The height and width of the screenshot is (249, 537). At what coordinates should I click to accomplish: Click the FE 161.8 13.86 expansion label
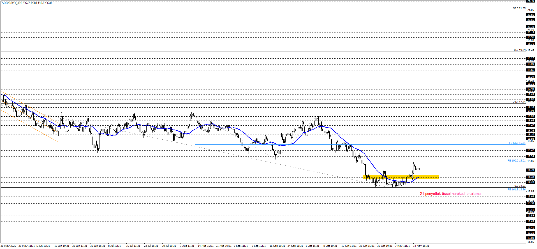coord(516,190)
